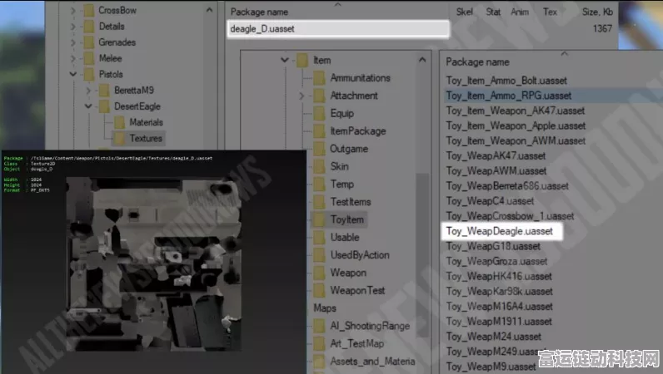Select the DesertEagle folder icon
Screen dimensions: 663x374
(x=104, y=106)
